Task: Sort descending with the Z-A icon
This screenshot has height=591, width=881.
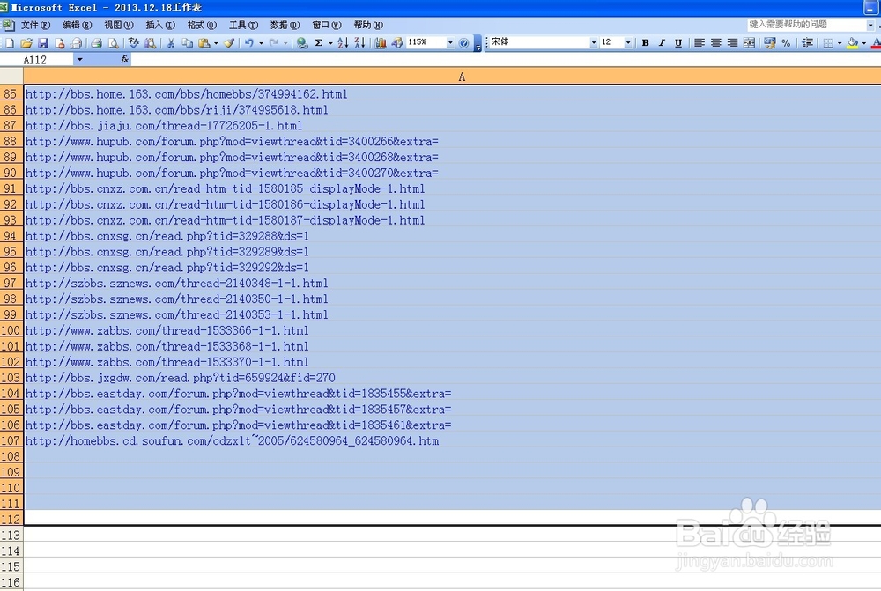Action: [x=359, y=42]
